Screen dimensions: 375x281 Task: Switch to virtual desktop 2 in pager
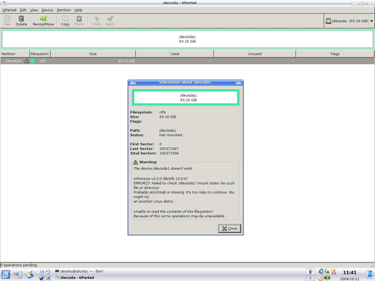tap(310, 278)
